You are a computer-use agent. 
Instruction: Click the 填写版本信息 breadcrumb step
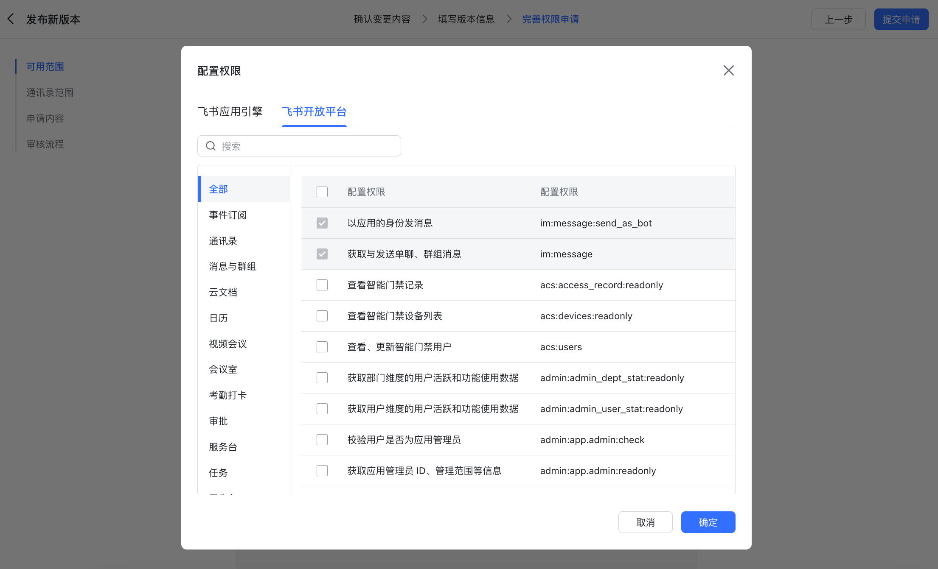(466, 19)
